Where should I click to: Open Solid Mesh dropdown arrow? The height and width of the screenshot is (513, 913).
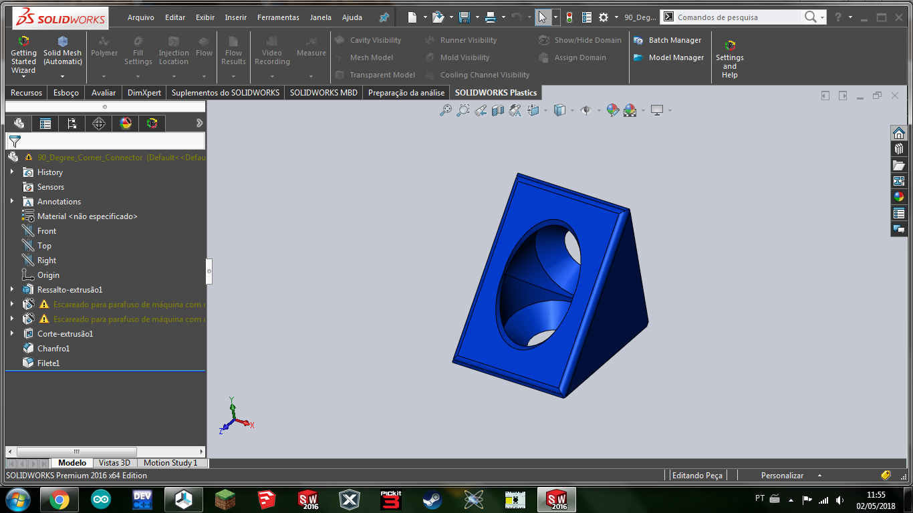click(62, 76)
